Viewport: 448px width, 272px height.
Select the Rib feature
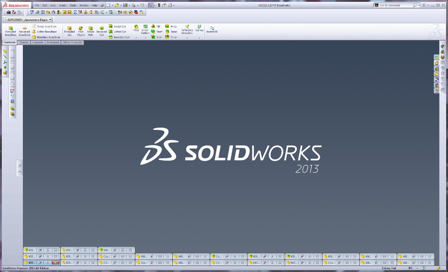pyautogui.click(x=156, y=26)
